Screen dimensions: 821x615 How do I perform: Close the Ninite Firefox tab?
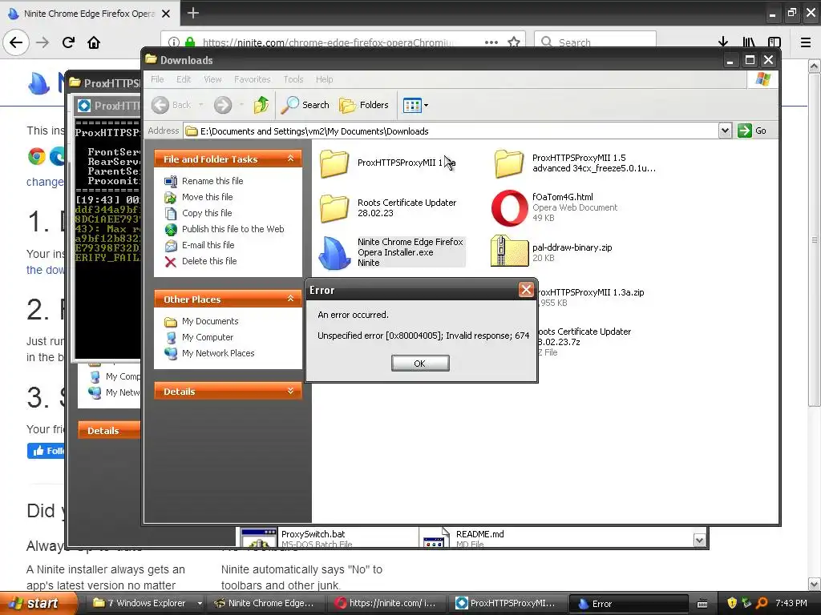click(x=166, y=14)
